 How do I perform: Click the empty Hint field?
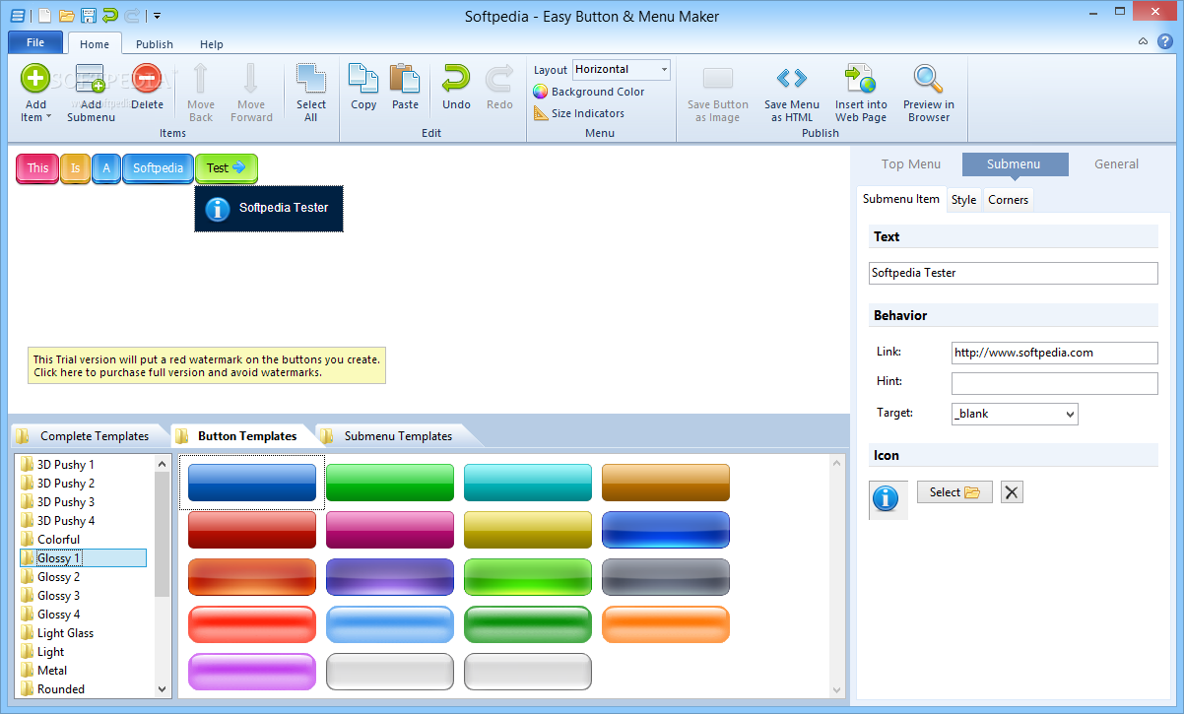[x=1055, y=383]
